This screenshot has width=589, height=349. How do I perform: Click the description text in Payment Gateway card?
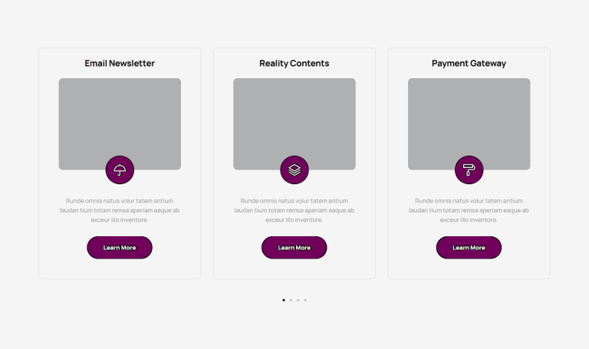(x=469, y=210)
